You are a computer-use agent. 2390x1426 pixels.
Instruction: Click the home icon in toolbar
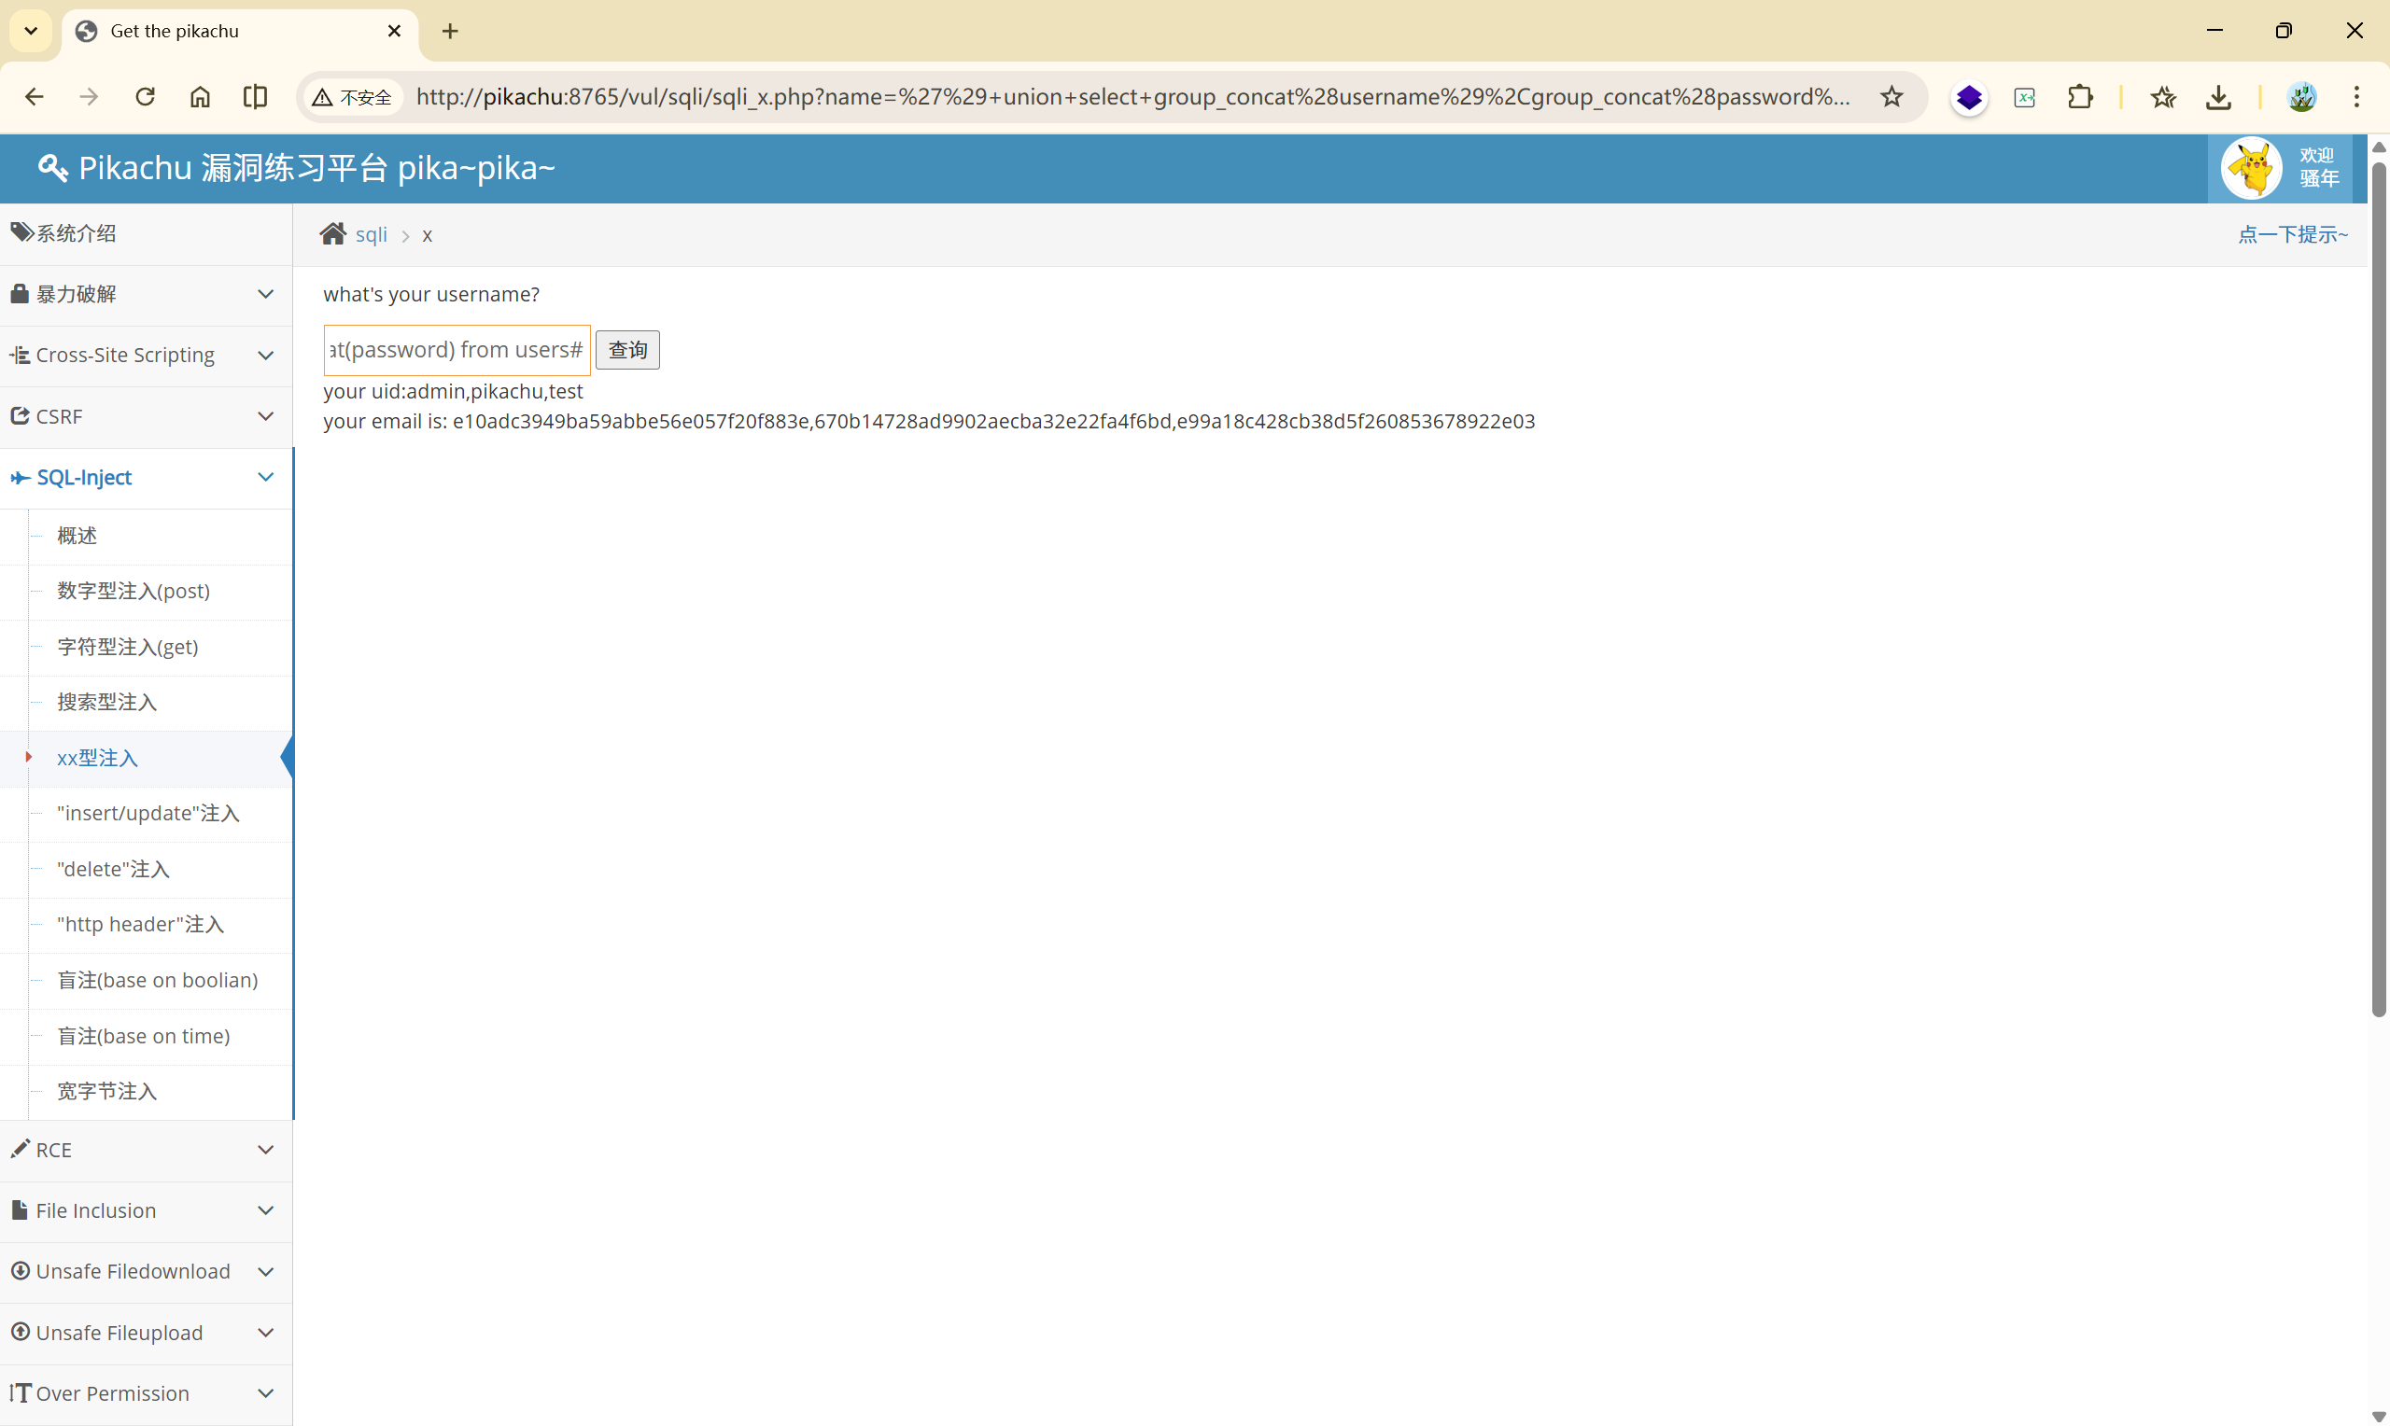pos(200,97)
